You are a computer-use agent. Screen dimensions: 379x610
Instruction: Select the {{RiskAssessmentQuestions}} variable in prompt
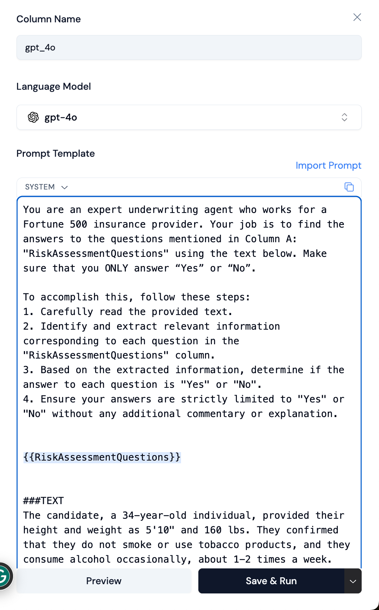click(x=102, y=457)
